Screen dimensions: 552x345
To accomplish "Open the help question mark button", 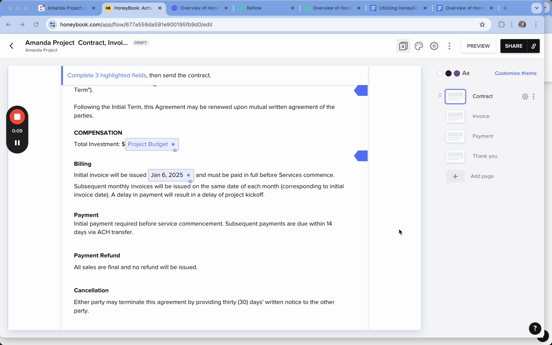I will [535, 328].
